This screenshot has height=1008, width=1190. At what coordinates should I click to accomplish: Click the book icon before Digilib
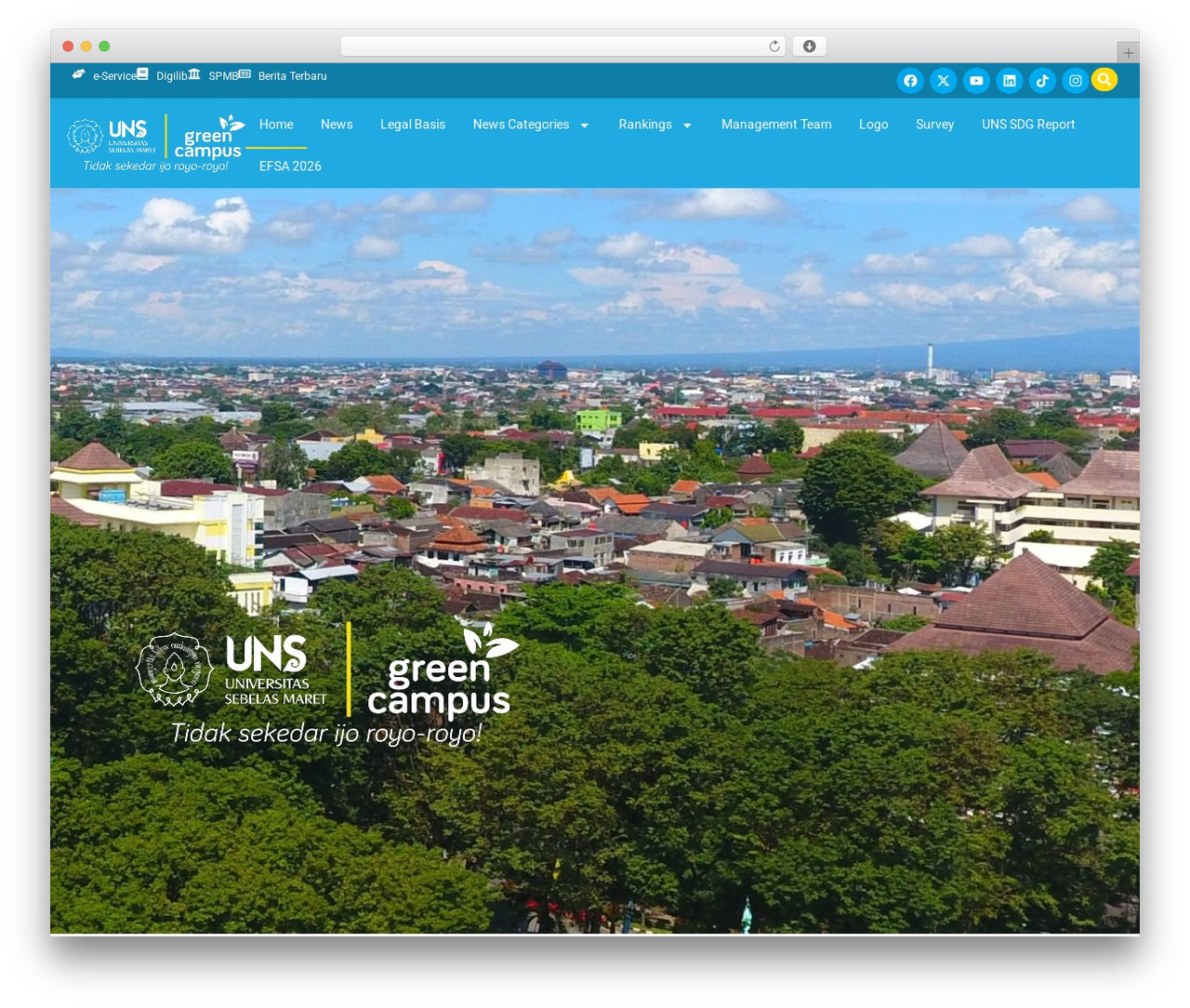point(143,73)
